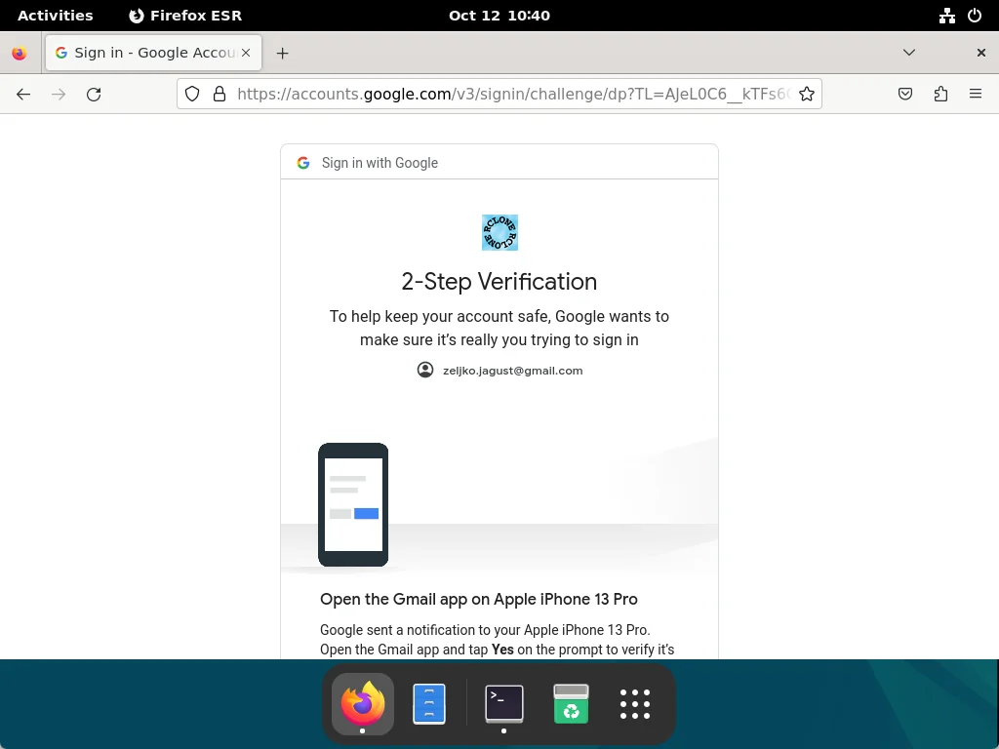The width and height of the screenshot is (999, 749).
Task: Click the forward navigation arrow
Action: point(59,95)
